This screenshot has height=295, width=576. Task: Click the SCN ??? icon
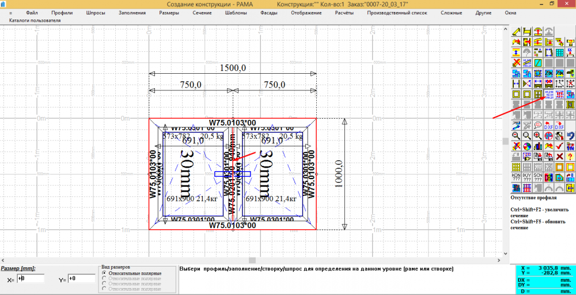(538, 177)
